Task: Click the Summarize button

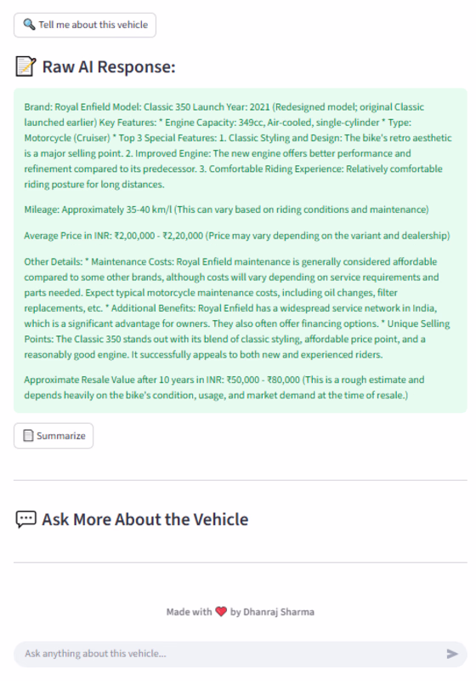Action: coord(54,436)
